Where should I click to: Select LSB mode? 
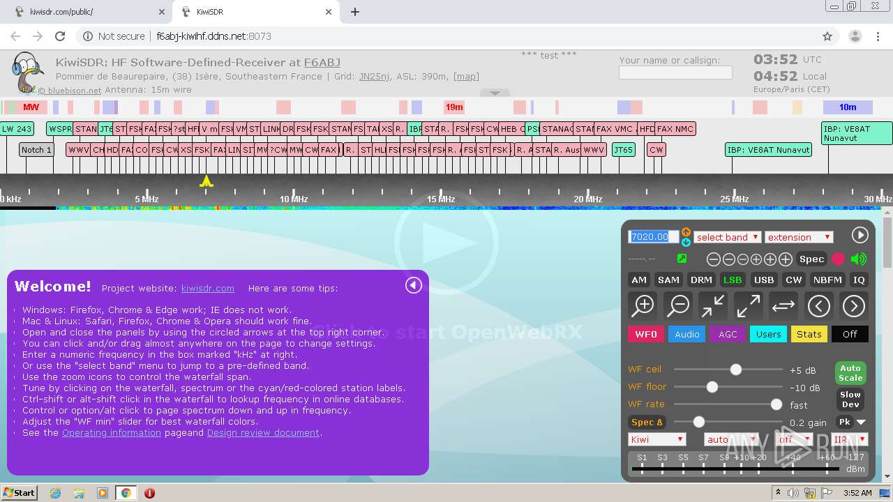(733, 280)
